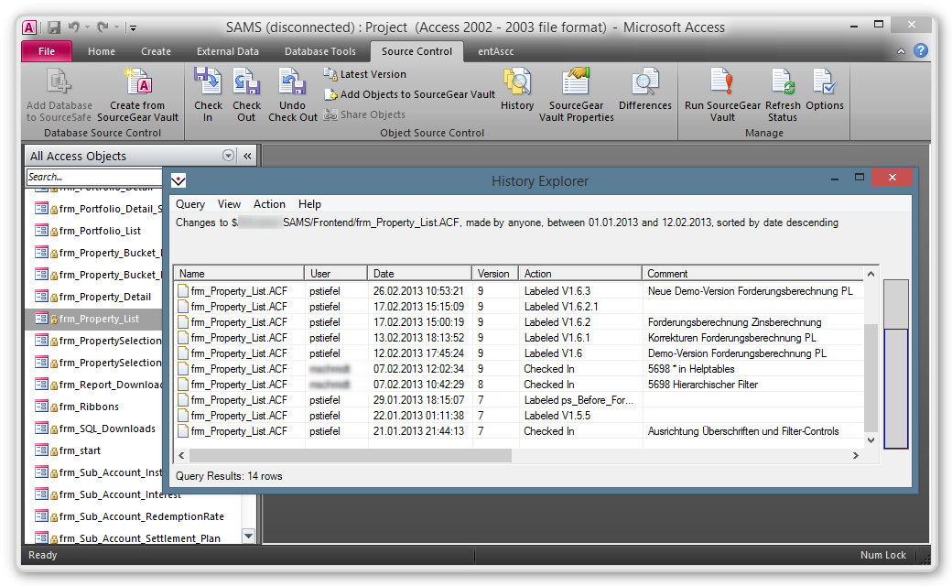Screen dimensions: 952x586
Task: Click file icon of the Labeled V1.6.3 row
Action: pos(183,291)
